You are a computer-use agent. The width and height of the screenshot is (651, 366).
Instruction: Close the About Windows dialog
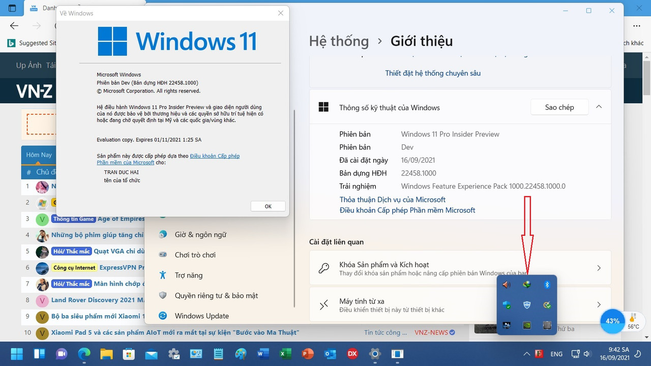click(x=280, y=13)
